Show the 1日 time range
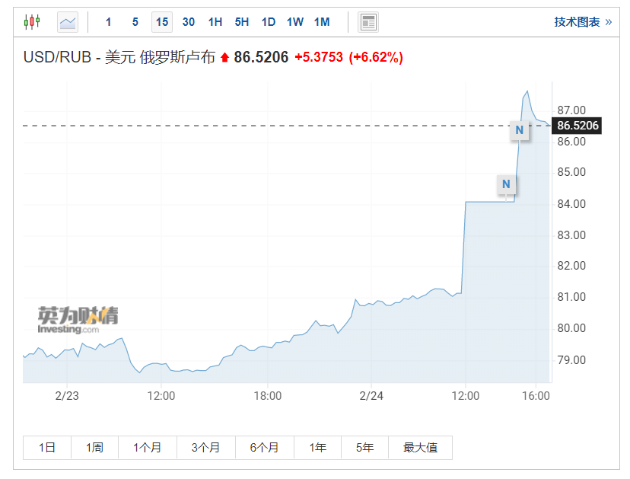Image resolution: width=630 pixels, height=479 pixels. 47,448
